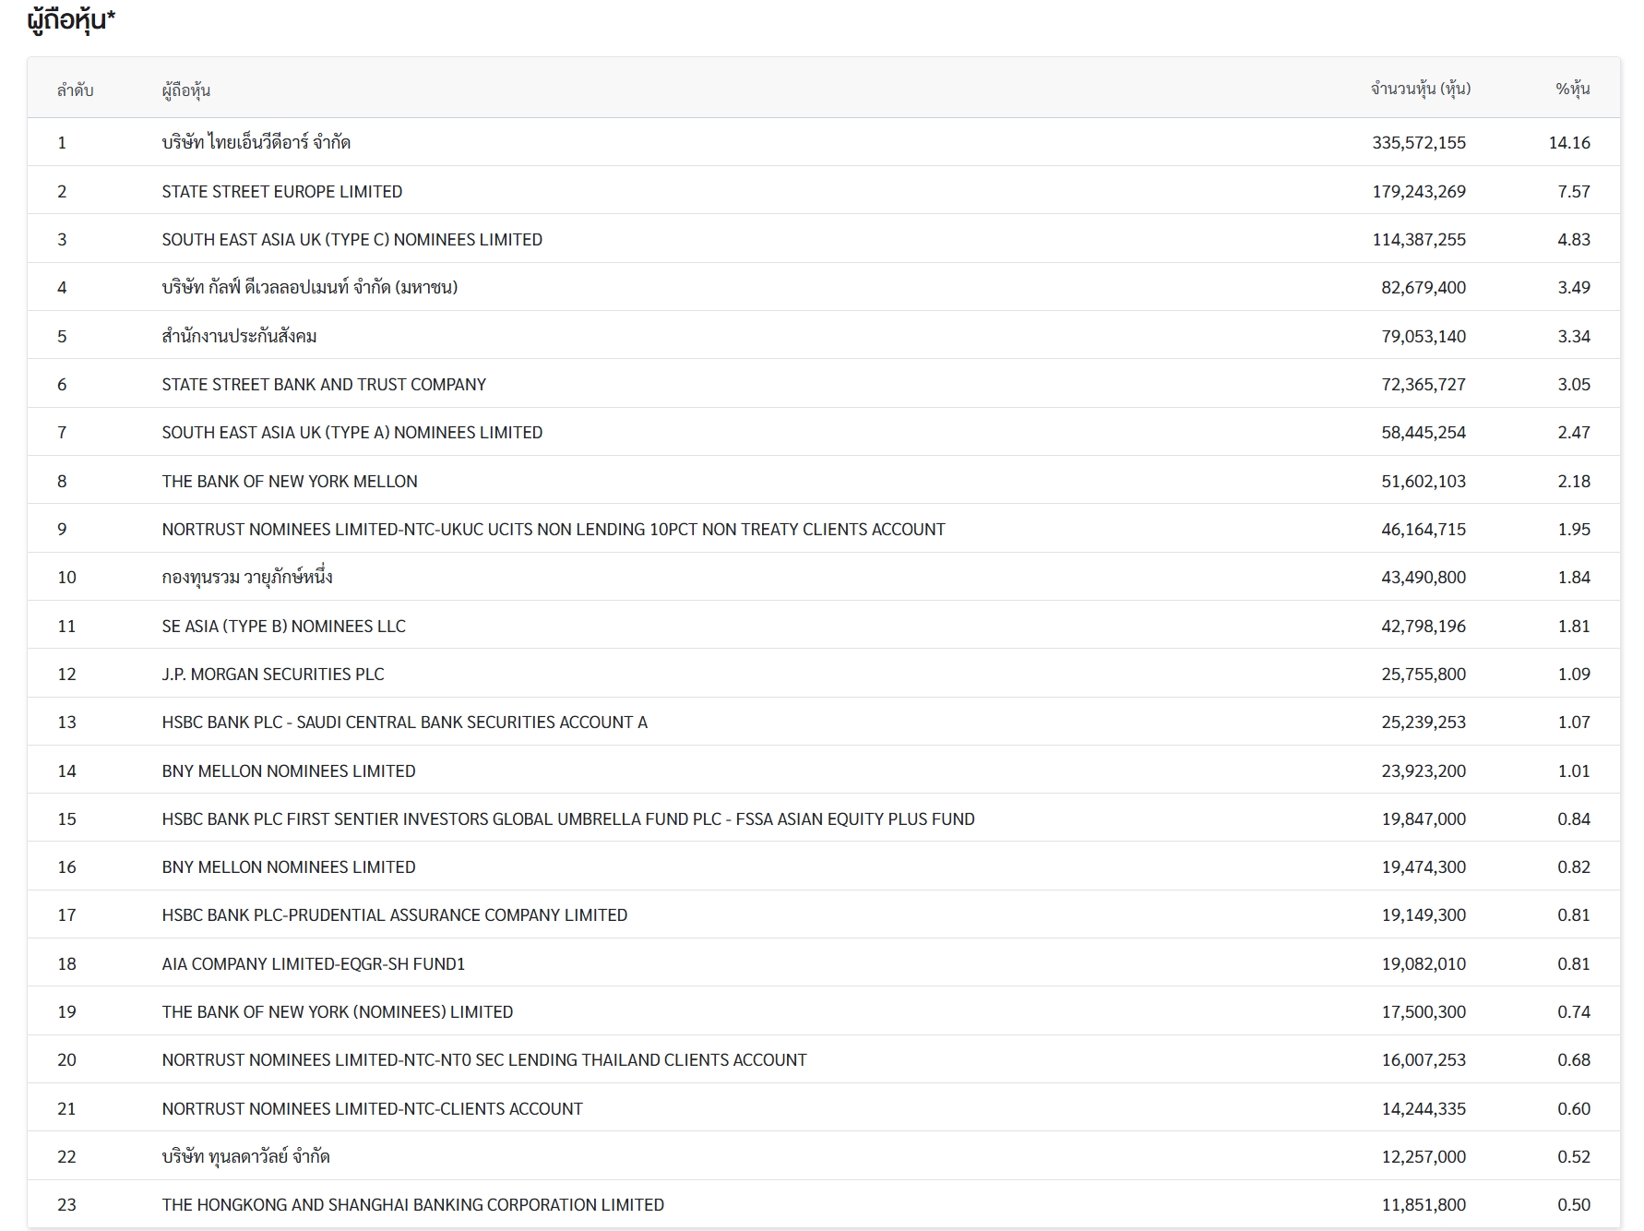The height and width of the screenshot is (1231, 1644).
Task: Click HSBC BANK PLC - SAUDI CENTRAL BANK name
Action: [x=405, y=722]
